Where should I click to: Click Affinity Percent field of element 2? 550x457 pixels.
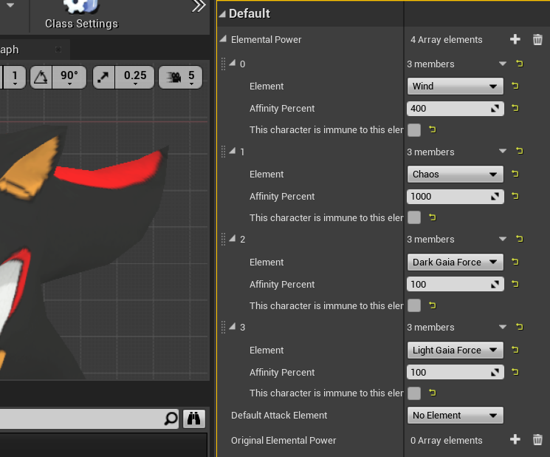pos(455,284)
